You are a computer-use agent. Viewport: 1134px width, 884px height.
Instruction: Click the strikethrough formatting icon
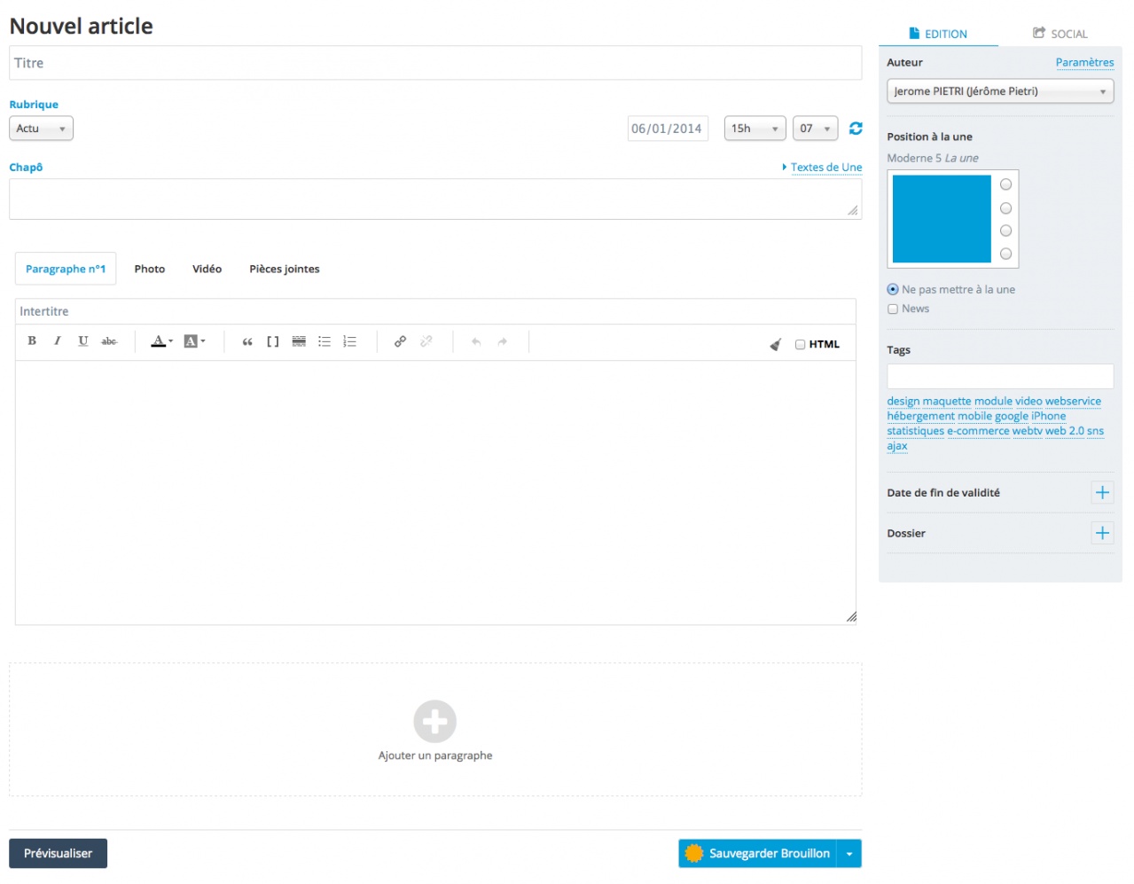(109, 341)
